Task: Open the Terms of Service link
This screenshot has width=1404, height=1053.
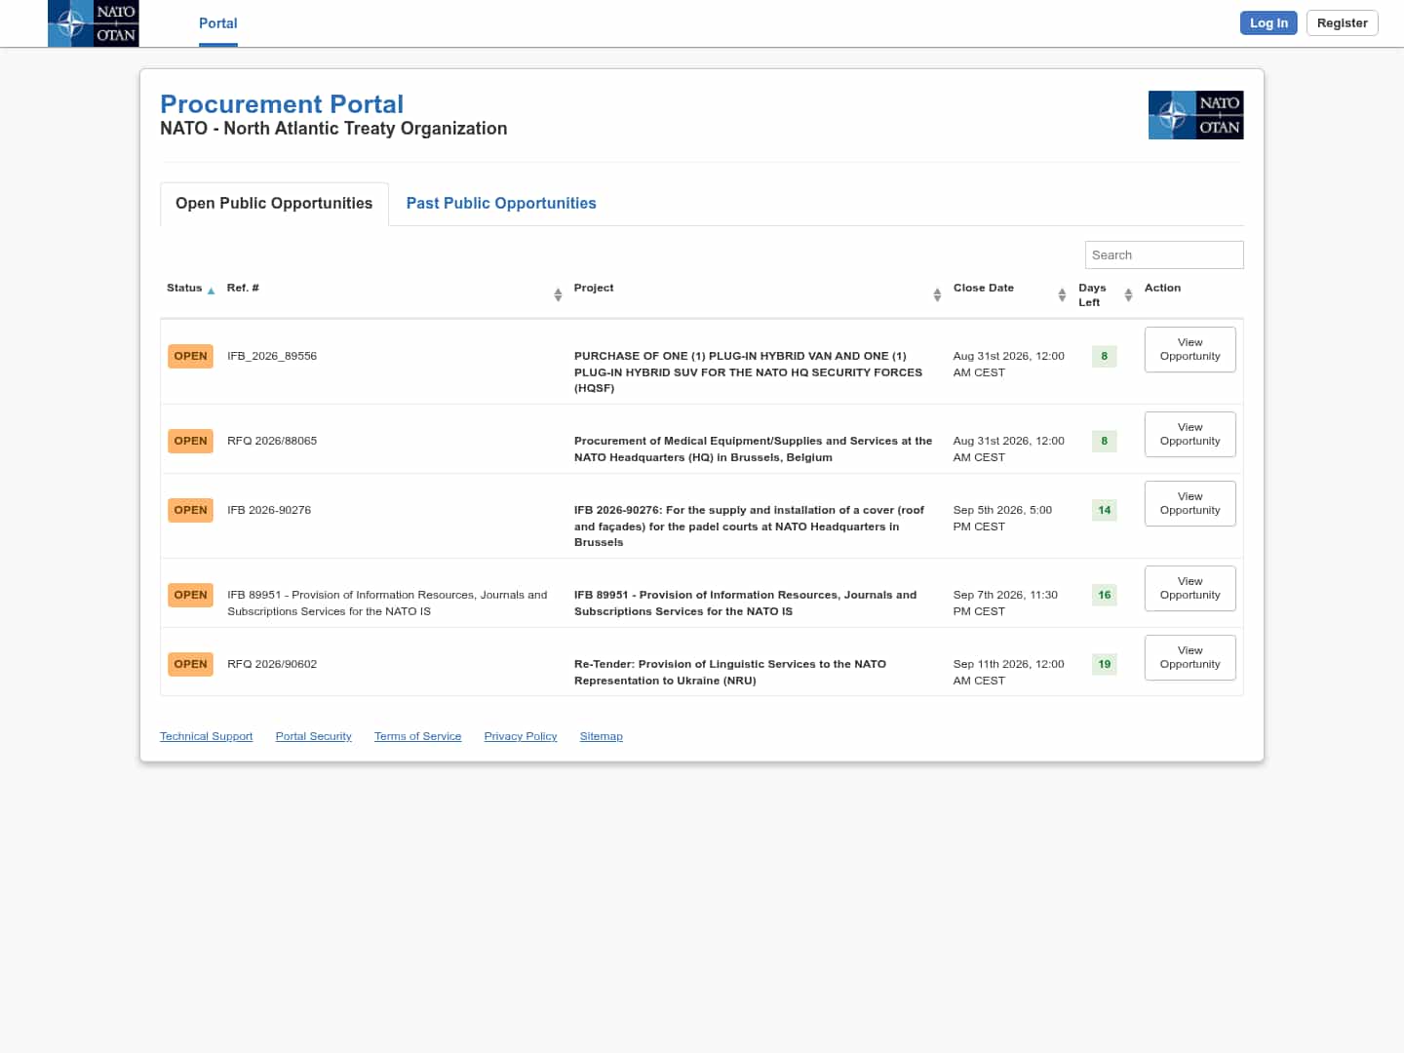Action: pyautogui.click(x=417, y=736)
